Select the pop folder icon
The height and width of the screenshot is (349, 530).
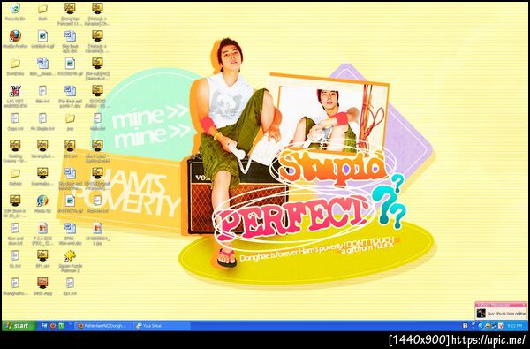[x=70, y=123]
